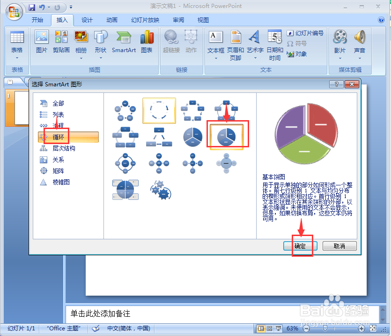Switch to normal view in status bar
The height and width of the screenshot is (336, 391).
pyautogui.click(x=261, y=328)
